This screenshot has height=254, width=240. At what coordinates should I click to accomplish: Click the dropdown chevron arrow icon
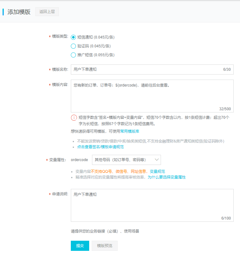pos(156,160)
